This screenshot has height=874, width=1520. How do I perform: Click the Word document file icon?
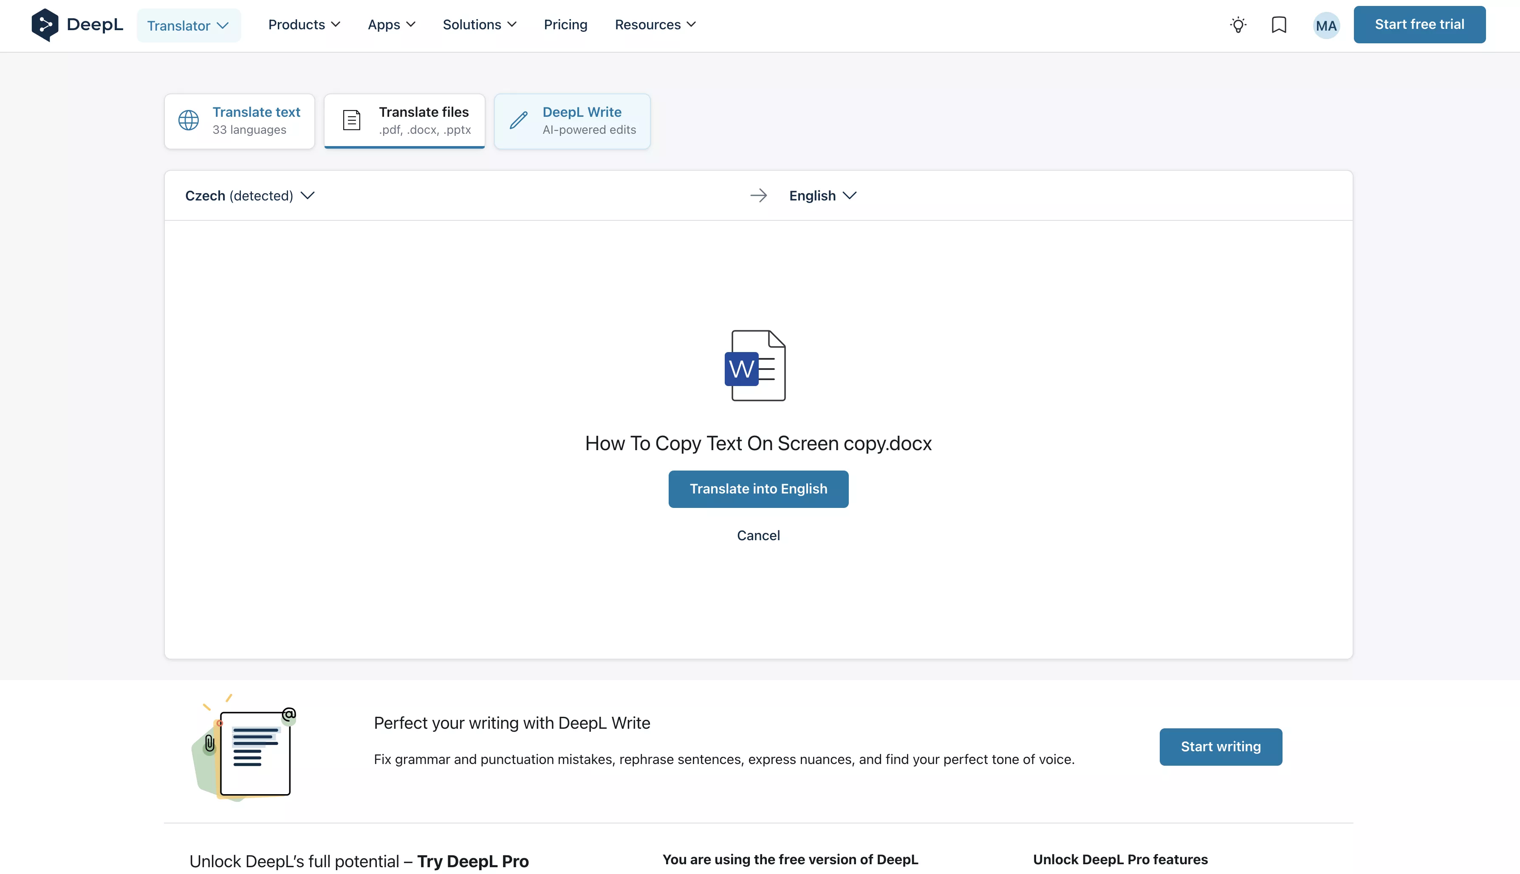(x=757, y=366)
